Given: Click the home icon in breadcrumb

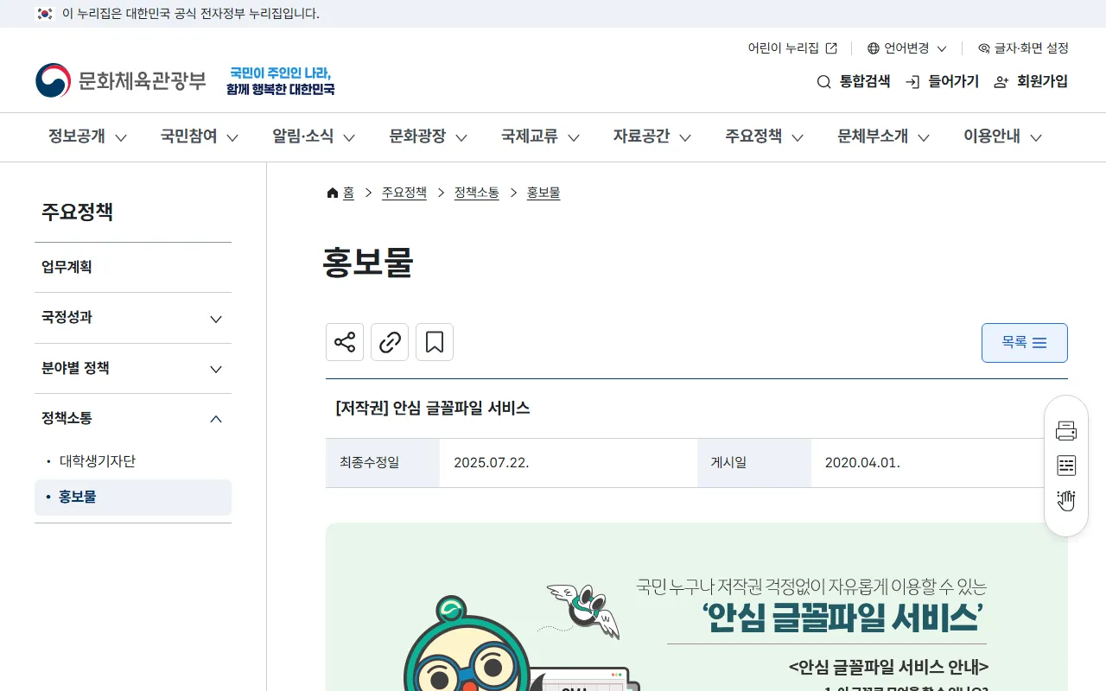Looking at the screenshot, I should (333, 193).
